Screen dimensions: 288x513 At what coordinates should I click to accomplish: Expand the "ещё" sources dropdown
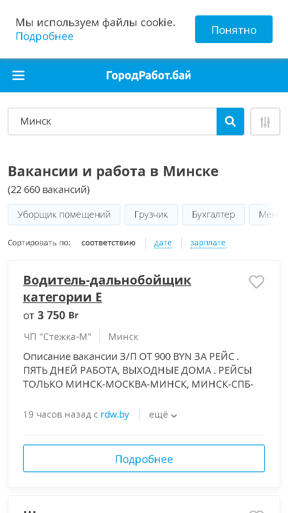pos(163,415)
